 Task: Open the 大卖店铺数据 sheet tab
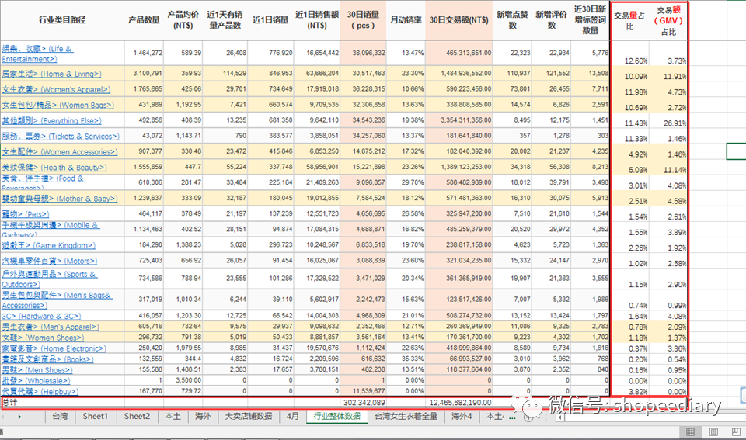[x=249, y=416]
